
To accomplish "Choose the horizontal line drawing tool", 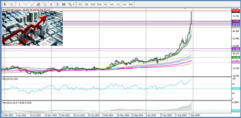I will click(x=26, y=4).
